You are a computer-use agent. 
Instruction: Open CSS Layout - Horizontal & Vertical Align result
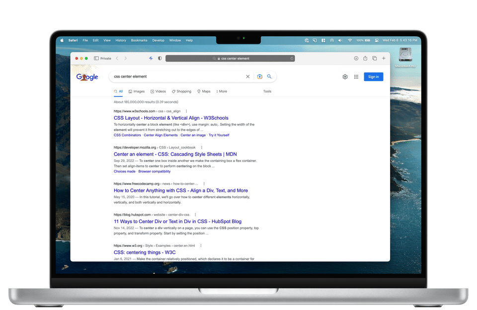[171, 118]
